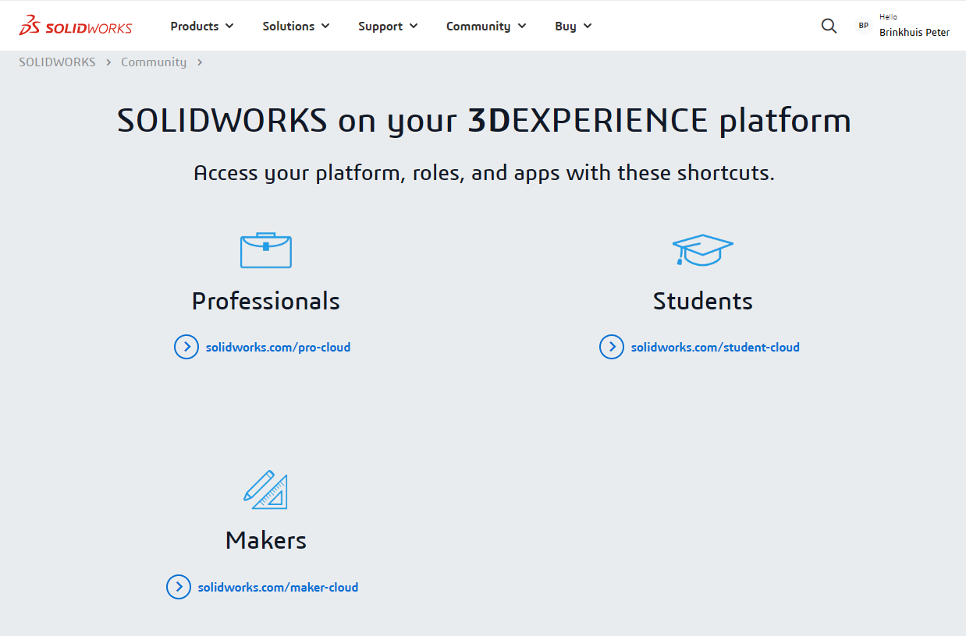Open the Support dropdown menu
The width and height of the screenshot is (966, 636).
click(x=388, y=26)
